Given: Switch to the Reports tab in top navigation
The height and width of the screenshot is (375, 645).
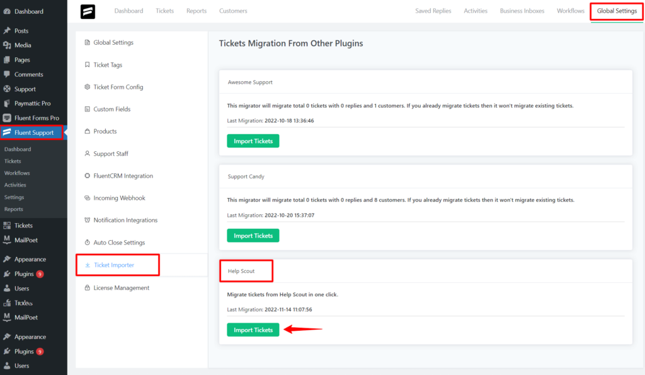Looking at the screenshot, I should click(196, 10).
